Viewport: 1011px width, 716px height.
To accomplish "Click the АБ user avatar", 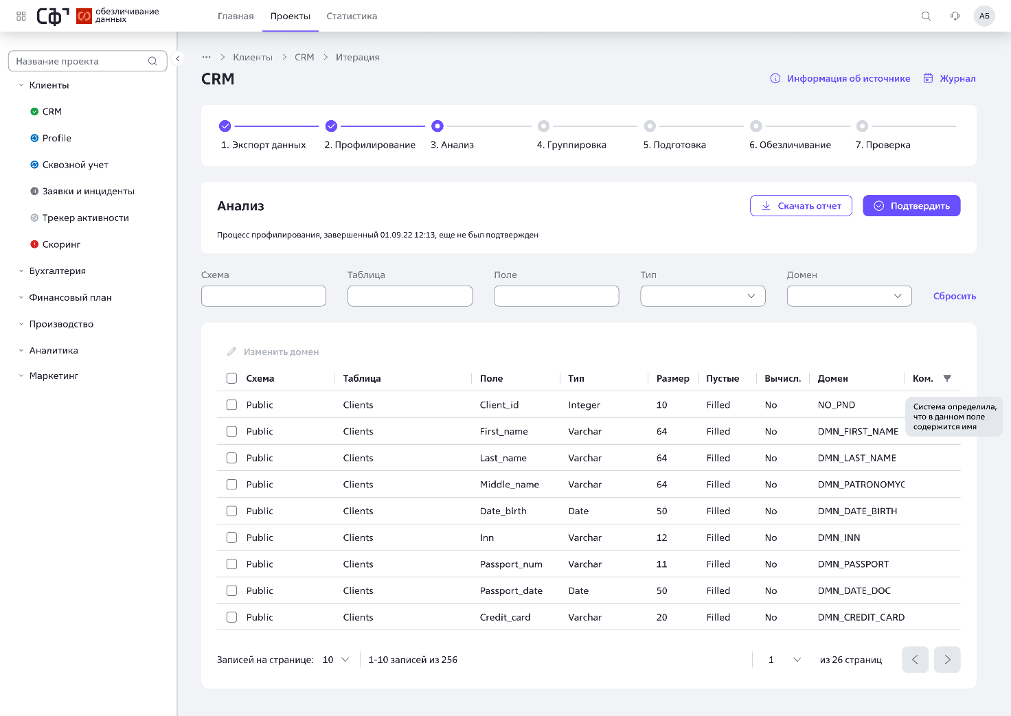I will 984,16.
